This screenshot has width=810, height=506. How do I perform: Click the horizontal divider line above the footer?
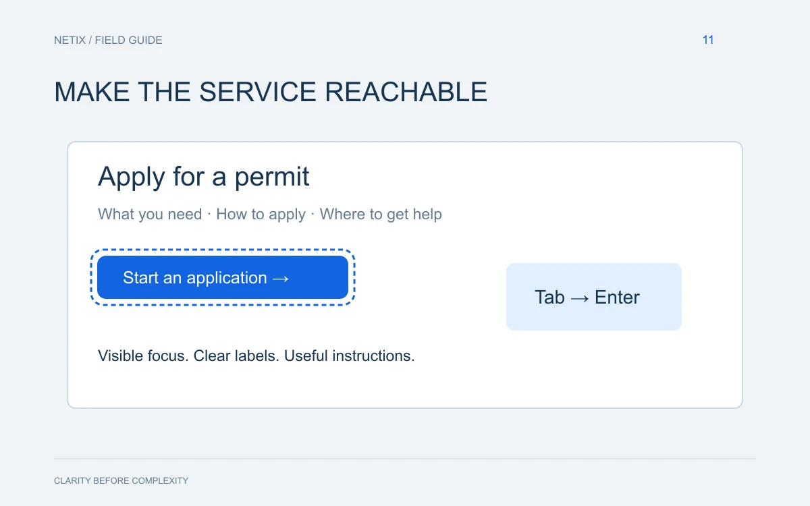pos(405,459)
